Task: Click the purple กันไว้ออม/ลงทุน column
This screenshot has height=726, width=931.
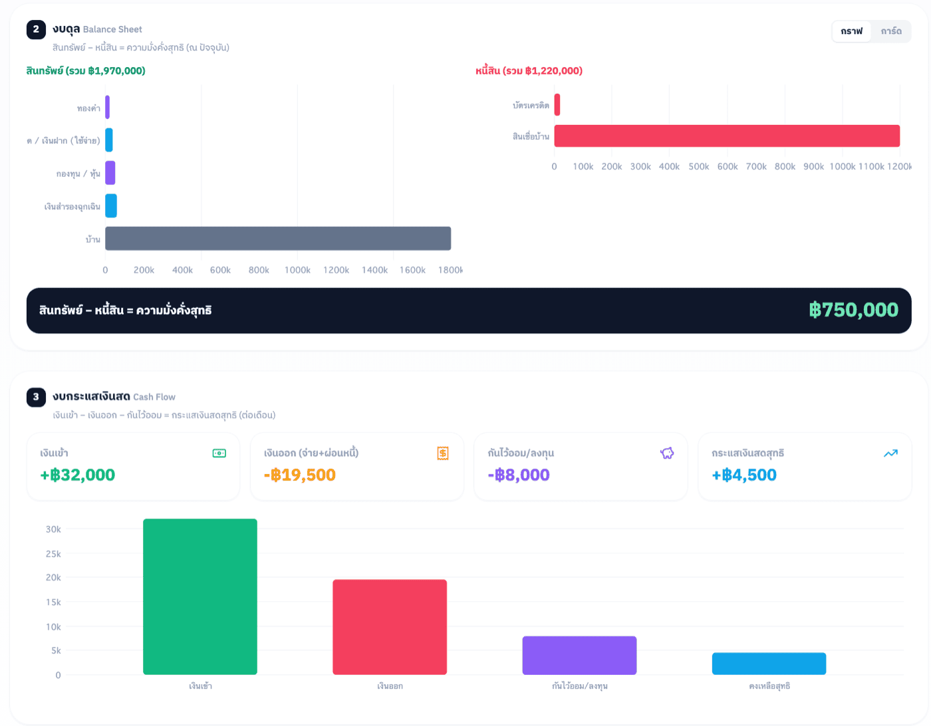Action: click(x=579, y=656)
